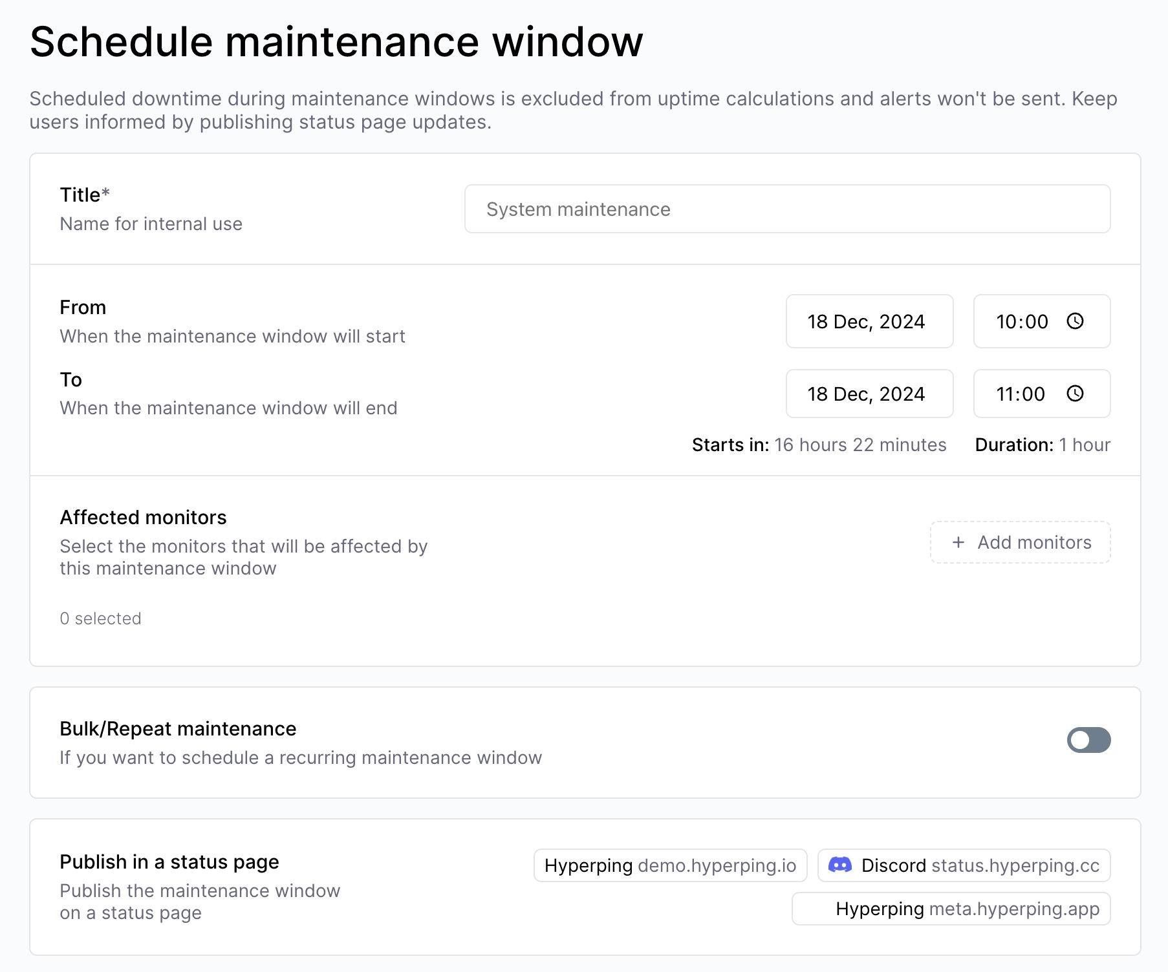
Task: Select Hyperping demo.hyperping.io status page
Action: [670, 865]
